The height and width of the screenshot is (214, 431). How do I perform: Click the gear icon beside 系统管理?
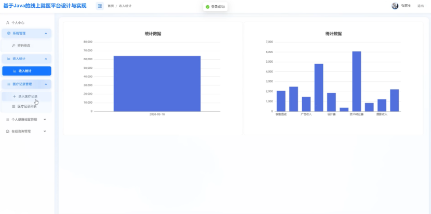click(9, 33)
